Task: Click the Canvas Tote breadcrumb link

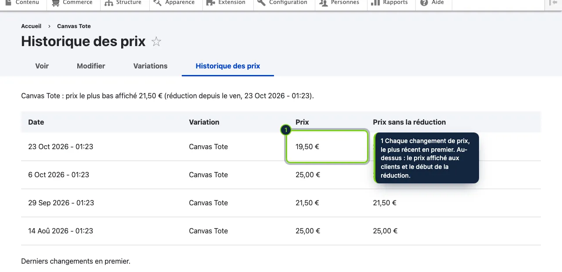Action: tap(74, 26)
